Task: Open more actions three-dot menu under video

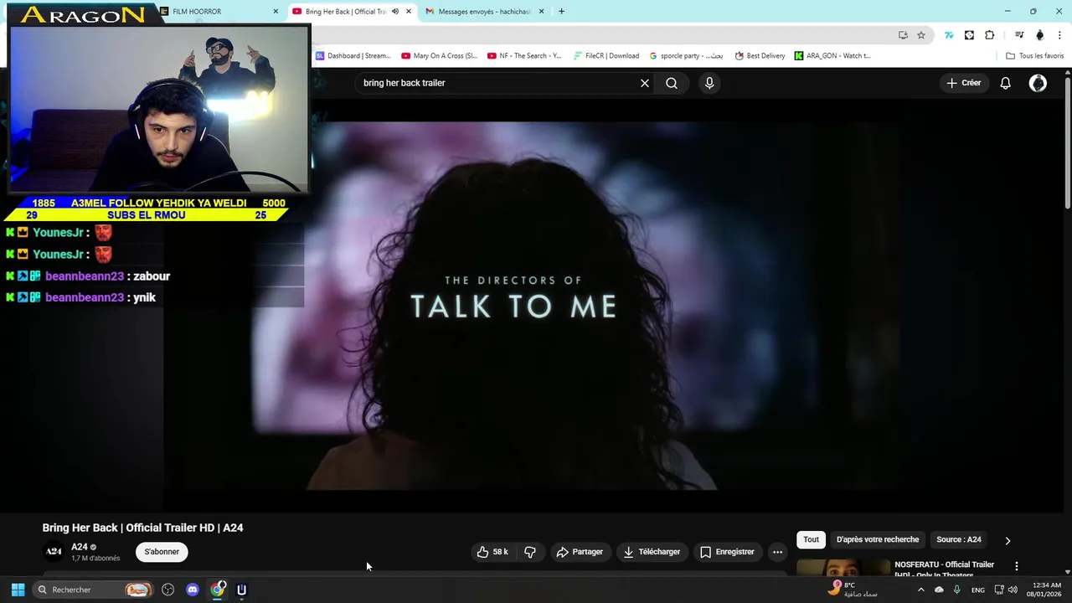Action: [777, 552]
